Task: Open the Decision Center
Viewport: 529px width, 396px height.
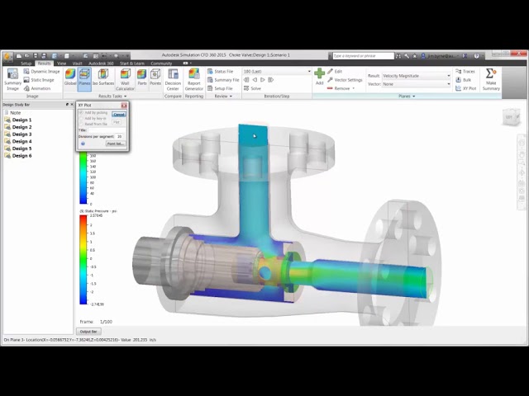Action: (x=173, y=79)
